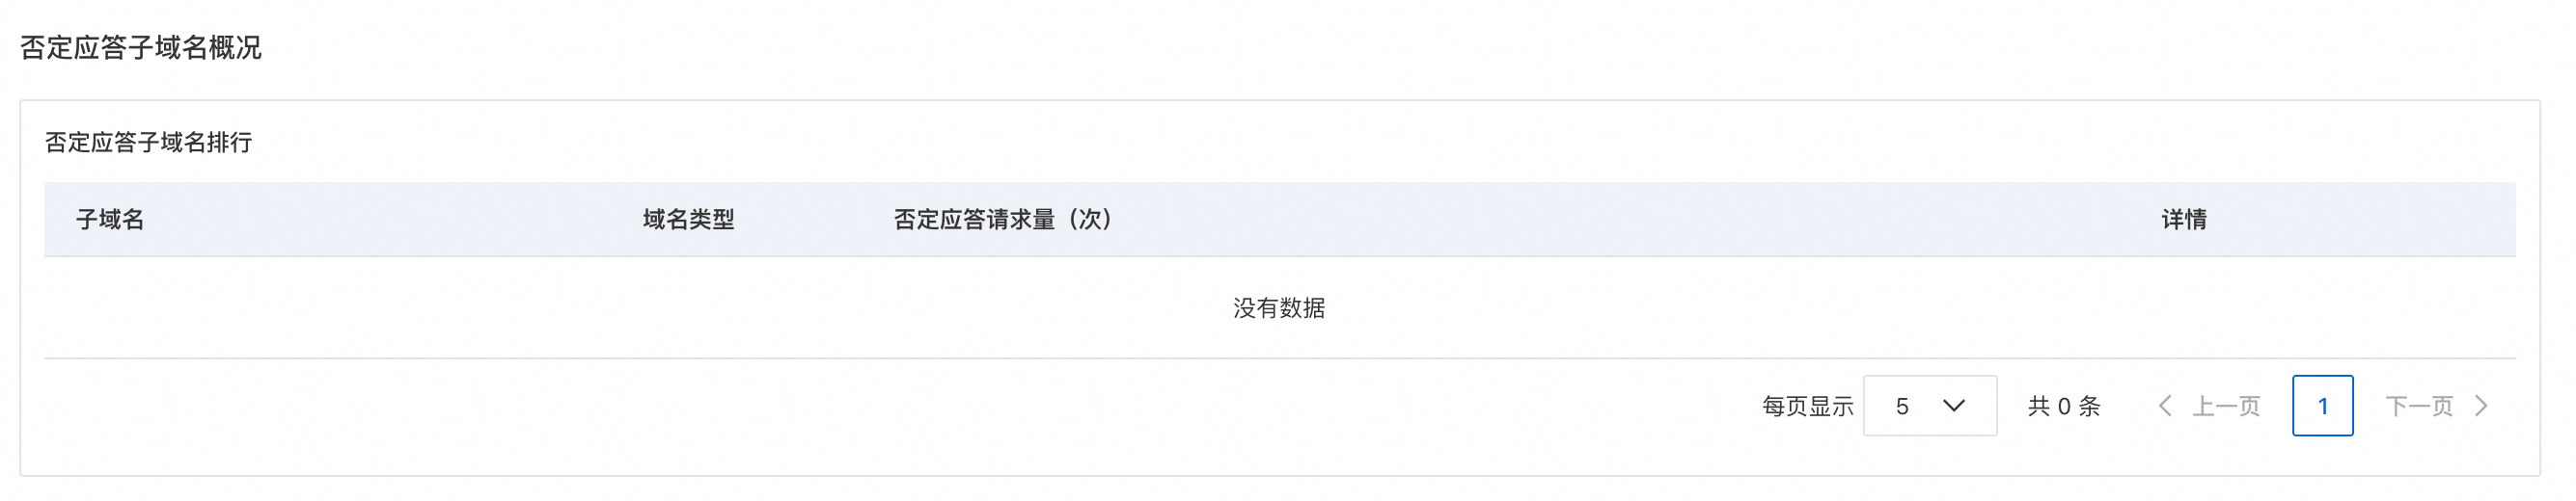Click the right chevron beside 下一页
The image size is (2576, 501).
click(x=2481, y=407)
